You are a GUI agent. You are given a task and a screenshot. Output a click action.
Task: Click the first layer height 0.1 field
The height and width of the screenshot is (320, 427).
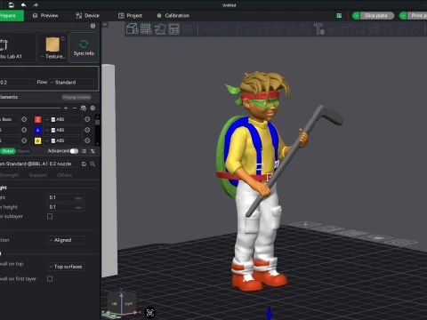tap(66, 207)
